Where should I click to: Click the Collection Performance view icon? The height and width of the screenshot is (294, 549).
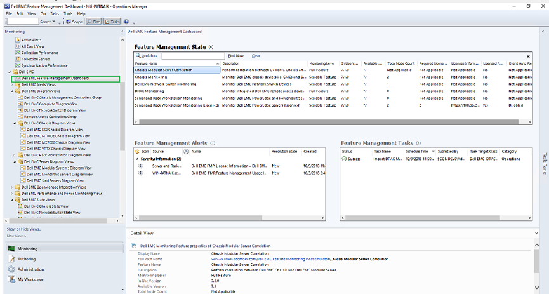[18, 53]
